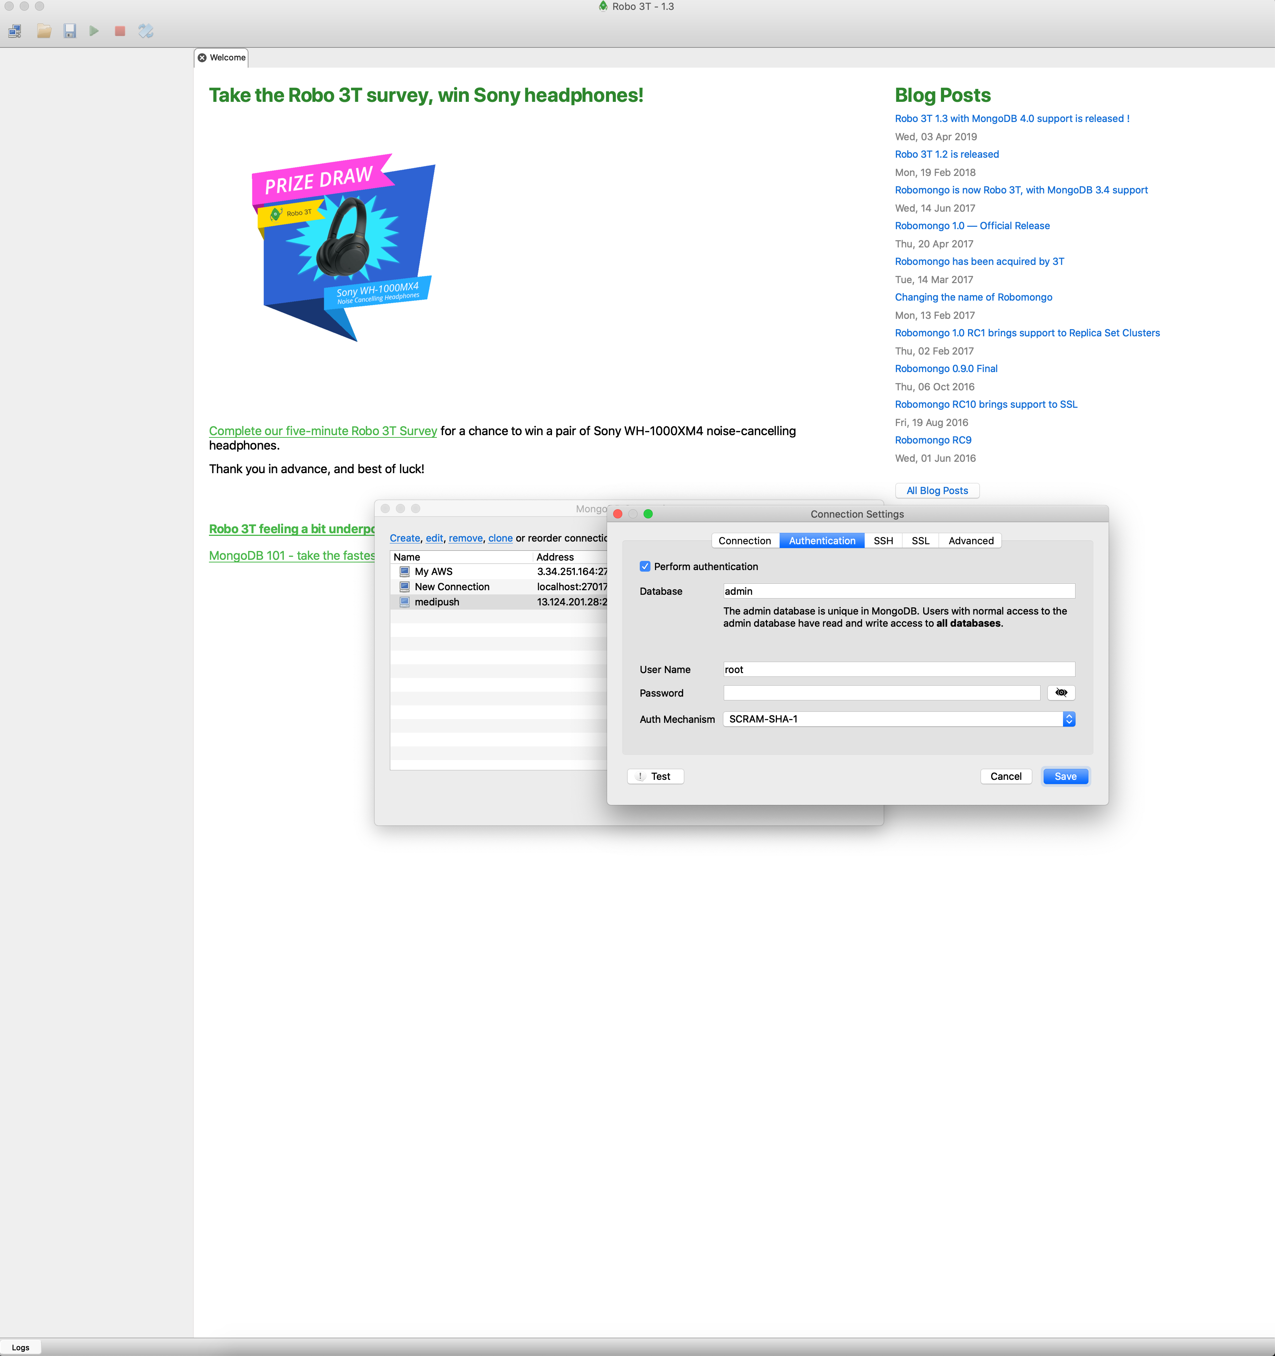Image resolution: width=1275 pixels, height=1356 pixels.
Task: Click the medipush connection icon
Action: pyautogui.click(x=404, y=602)
